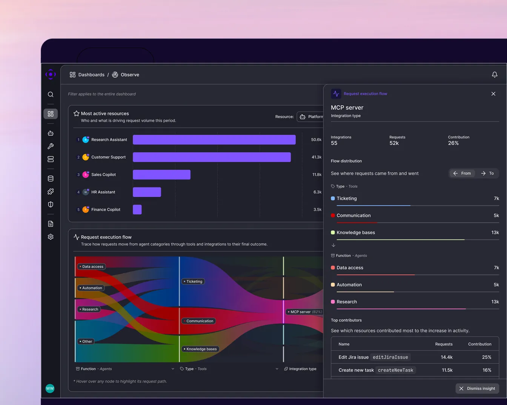
Task: Click the pulse icon beside Request execution flow heading
Action: pos(76,237)
